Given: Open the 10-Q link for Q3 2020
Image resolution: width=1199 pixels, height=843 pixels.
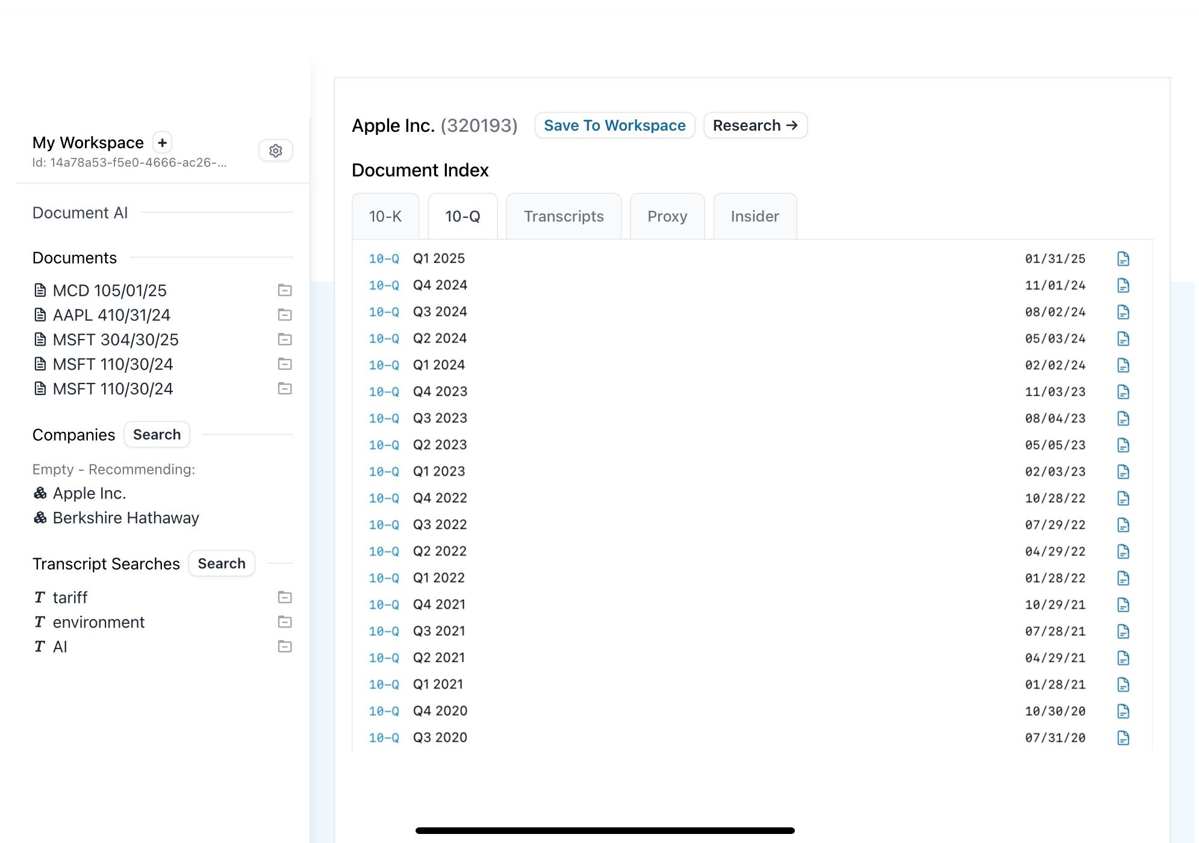Looking at the screenshot, I should click(x=384, y=738).
